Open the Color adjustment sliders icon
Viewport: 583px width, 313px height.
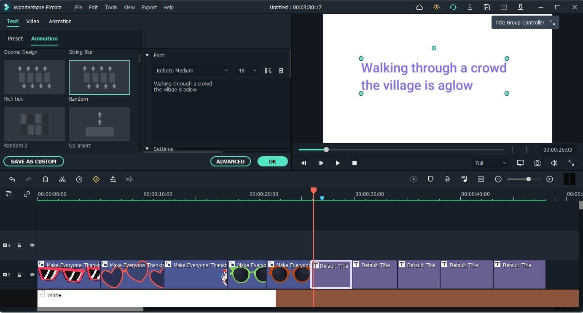coord(113,179)
